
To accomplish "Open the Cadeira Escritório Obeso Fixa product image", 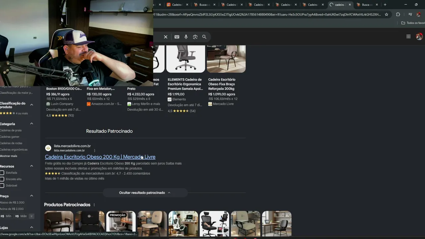I will pyautogui.click(x=226, y=59).
